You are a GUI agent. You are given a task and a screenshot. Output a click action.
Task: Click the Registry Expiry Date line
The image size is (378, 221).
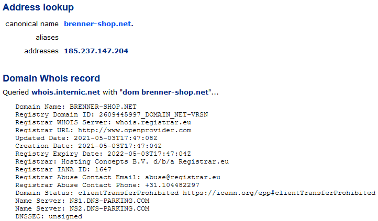click(103, 154)
